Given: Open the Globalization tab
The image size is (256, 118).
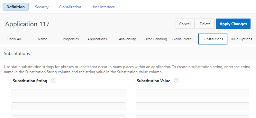Looking at the screenshot, I should tap(70, 7).
